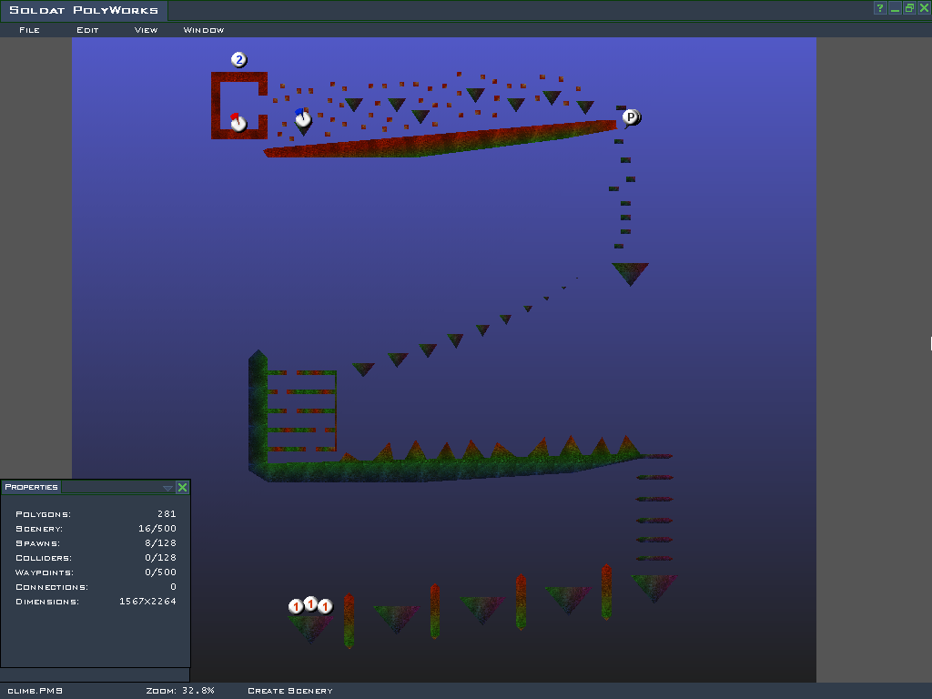Open the View menu
The width and height of the screenshot is (932, 699).
[146, 30]
